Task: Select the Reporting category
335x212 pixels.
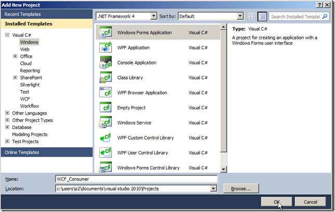Action: [30, 71]
